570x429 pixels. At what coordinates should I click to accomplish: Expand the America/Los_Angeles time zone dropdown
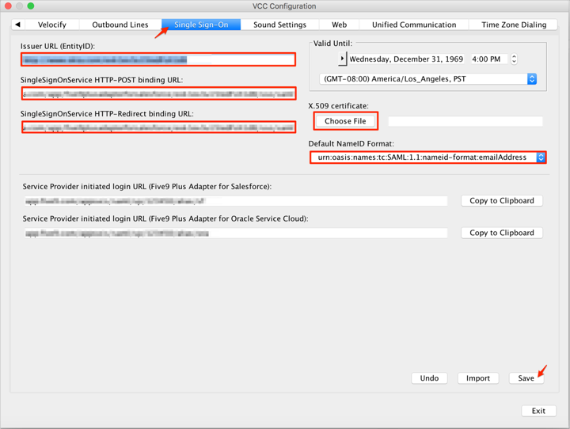tap(531, 79)
